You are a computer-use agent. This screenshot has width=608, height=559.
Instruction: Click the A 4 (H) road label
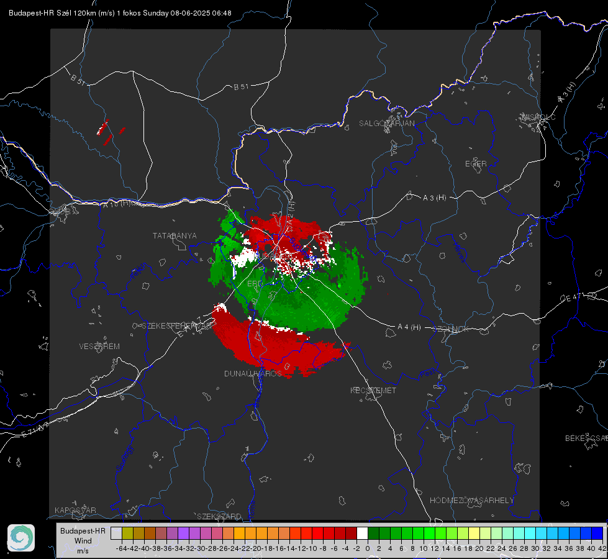pyautogui.click(x=409, y=327)
